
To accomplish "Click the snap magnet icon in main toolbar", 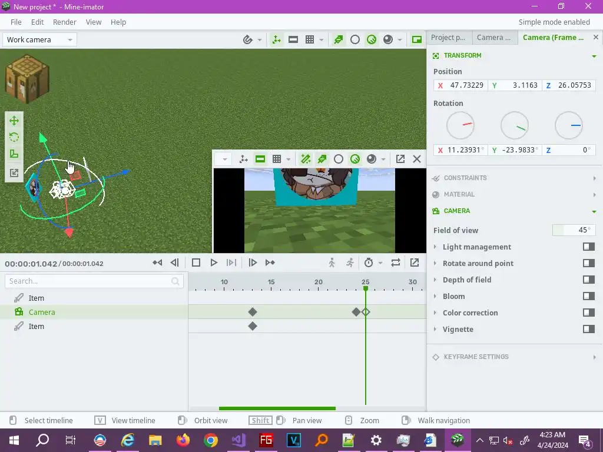I will pos(248,39).
